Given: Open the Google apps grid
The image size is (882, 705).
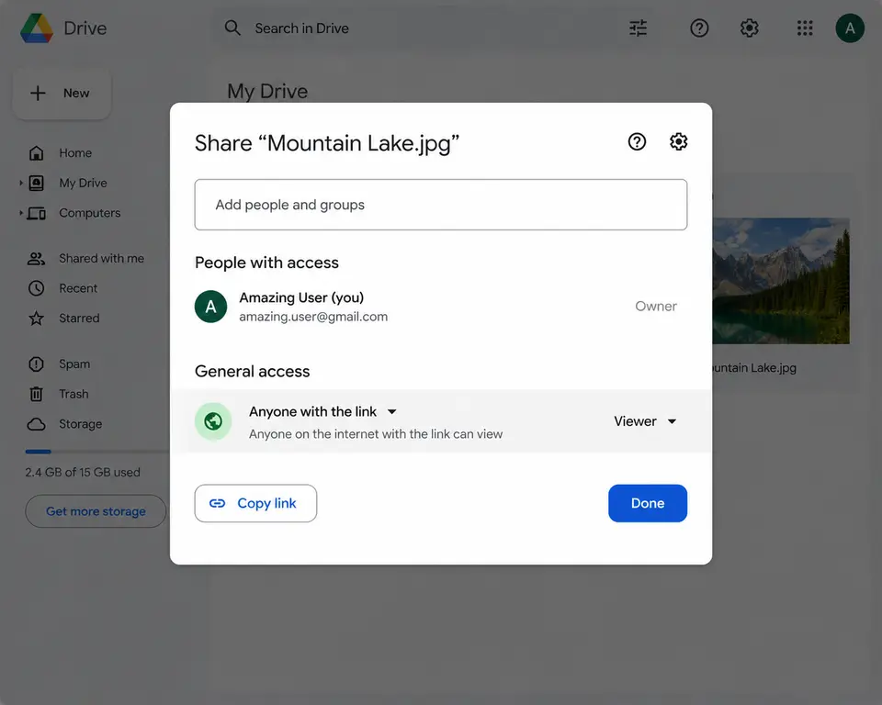Looking at the screenshot, I should click(805, 28).
